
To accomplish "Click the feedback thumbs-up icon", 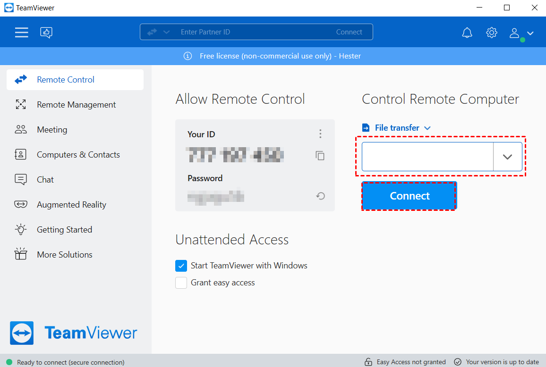I will [x=46, y=32].
